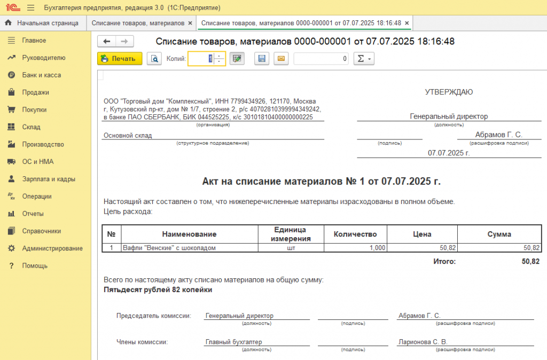The width and height of the screenshot is (547, 360).
Task: Click the Главный бухгалтер position text
Action: coord(234,342)
